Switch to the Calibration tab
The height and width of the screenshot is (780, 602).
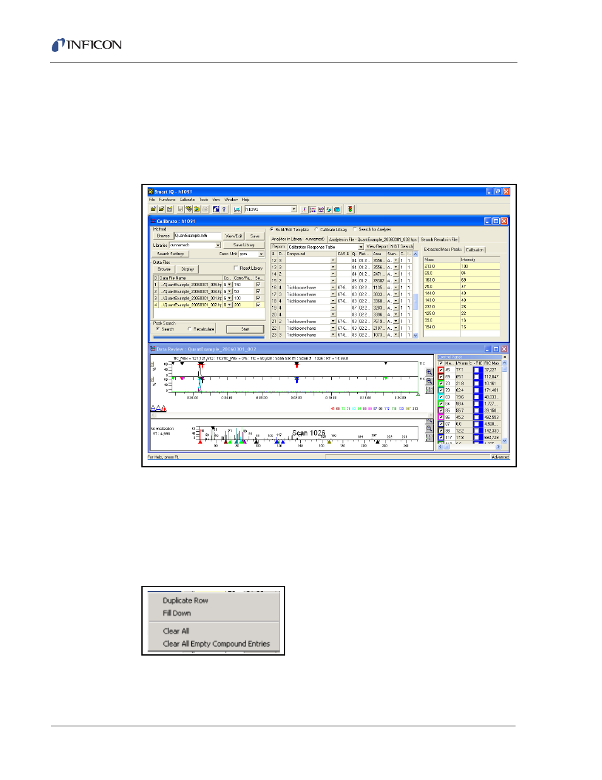click(475, 249)
